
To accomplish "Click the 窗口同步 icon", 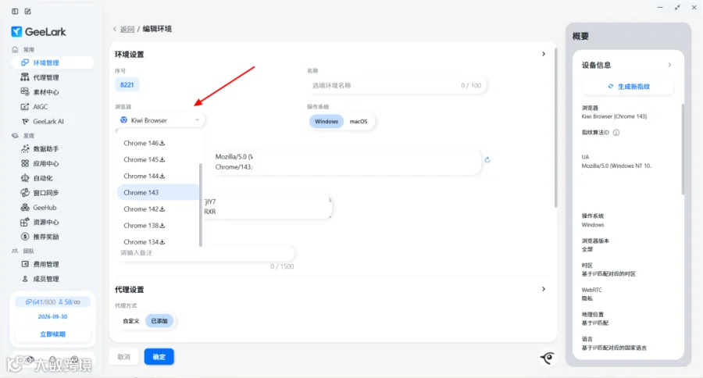I will tap(25, 192).
